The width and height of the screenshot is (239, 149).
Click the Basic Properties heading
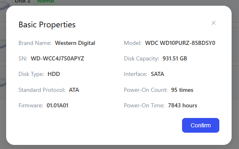47,24
